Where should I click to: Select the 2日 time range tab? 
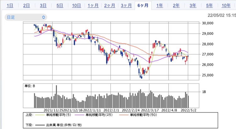pos(26,5)
